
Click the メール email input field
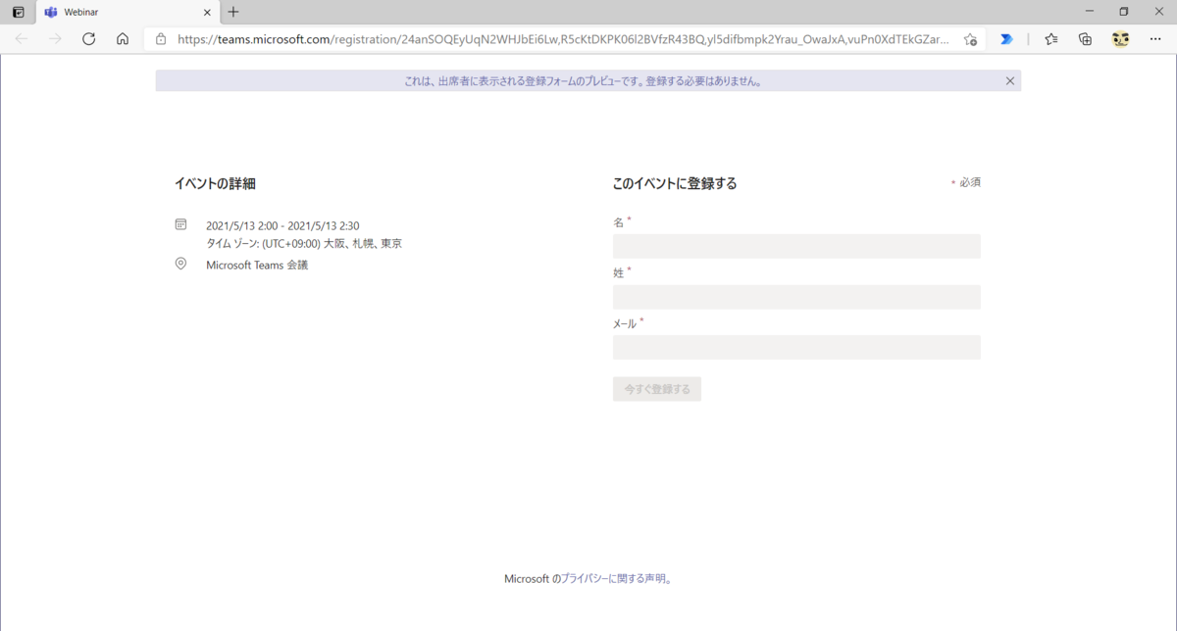click(x=796, y=348)
